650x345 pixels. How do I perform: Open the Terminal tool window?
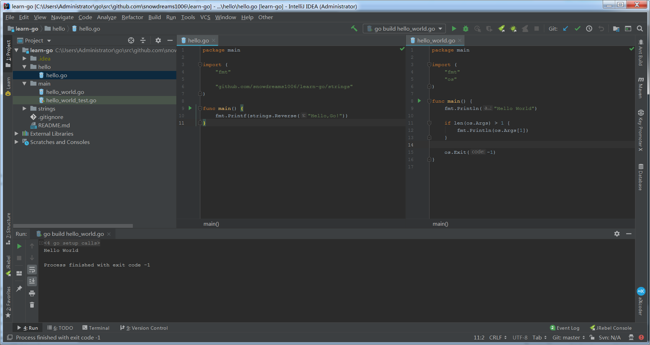pyautogui.click(x=96, y=328)
